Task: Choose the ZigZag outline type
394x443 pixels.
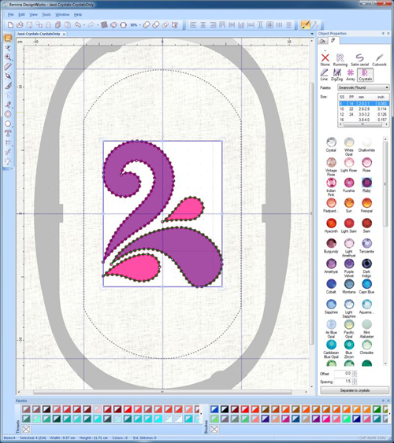Action: tap(336, 75)
